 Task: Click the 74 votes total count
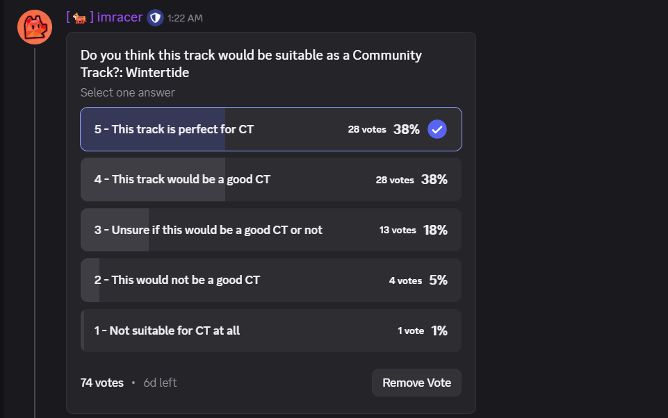101,383
